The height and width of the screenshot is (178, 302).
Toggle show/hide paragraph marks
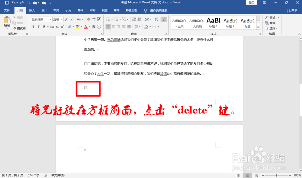pyautogui.click(x=163, y=19)
